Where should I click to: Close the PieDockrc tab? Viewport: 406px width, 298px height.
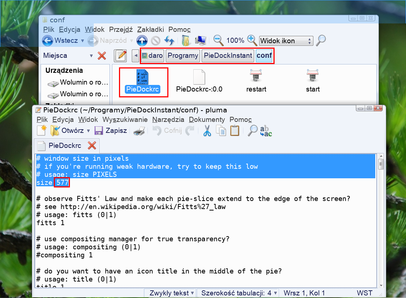(x=92, y=145)
